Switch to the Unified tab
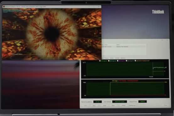The width and height of the screenshot is (174, 116). 117,58
